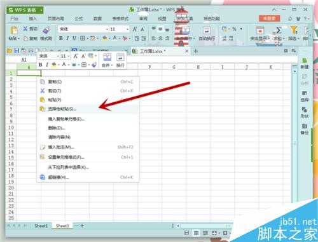318x242 pixels.
Task: Apply percent style with the % icon
Action: (234, 29)
